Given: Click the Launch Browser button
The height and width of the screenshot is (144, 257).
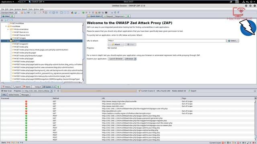Looking at the screenshot, I should 116,59.
